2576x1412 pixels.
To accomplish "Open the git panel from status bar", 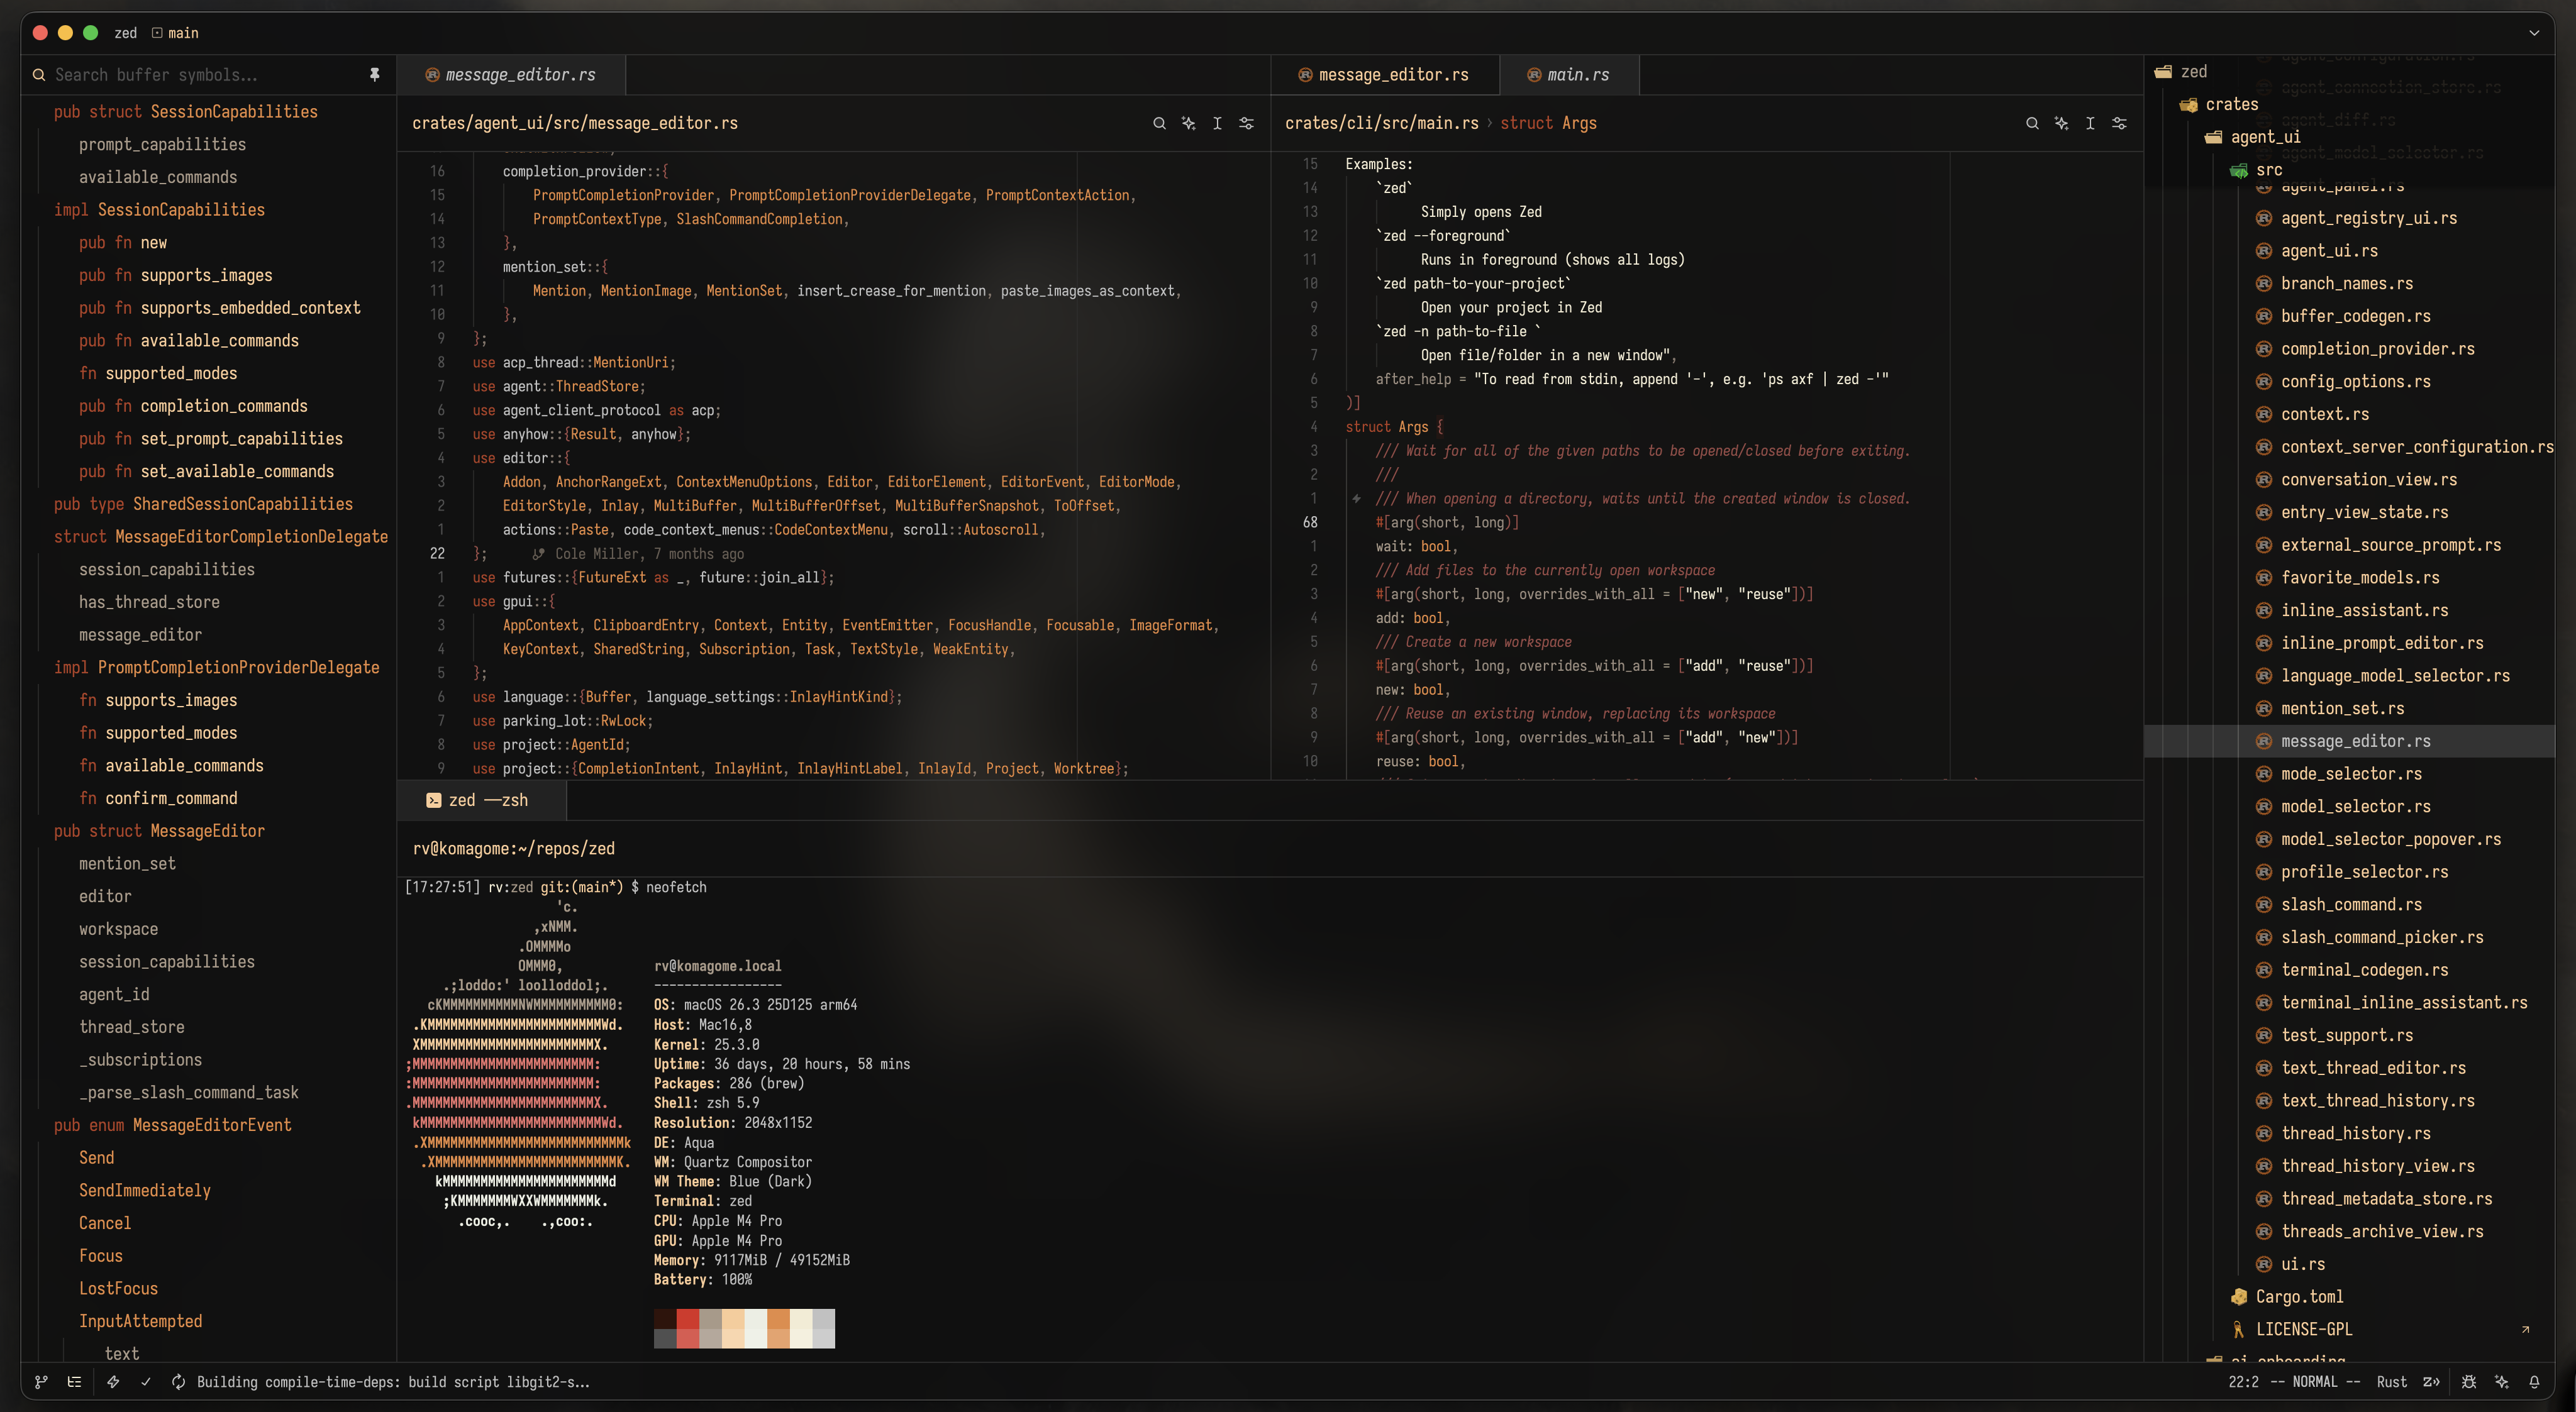I will pos(41,1382).
